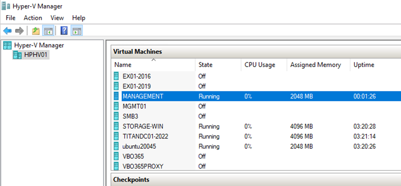Click the Off state of EX01-2016
The height and width of the screenshot is (186, 401).
coord(202,76)
